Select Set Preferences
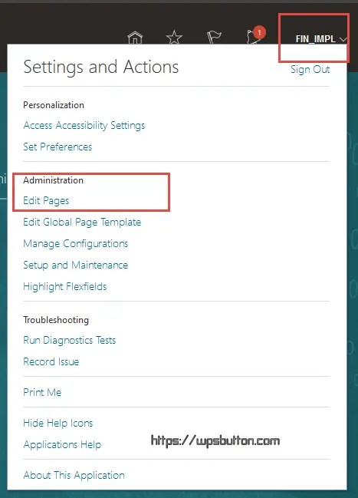The height and width of the screenshot is (498, 358). (57, 147)
